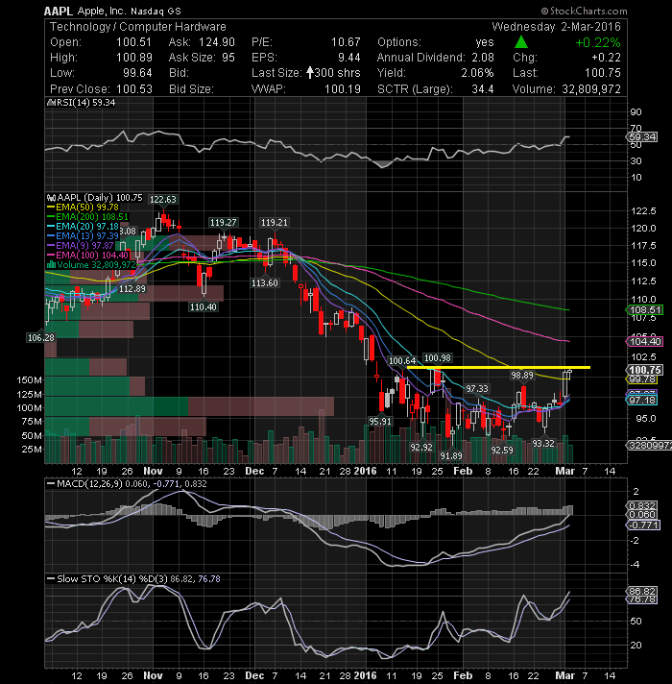The width and height of the screenshot is (672, 684).
Task: Click the EMA(9) 97.87 legend entry
Action: click(81, 246)
